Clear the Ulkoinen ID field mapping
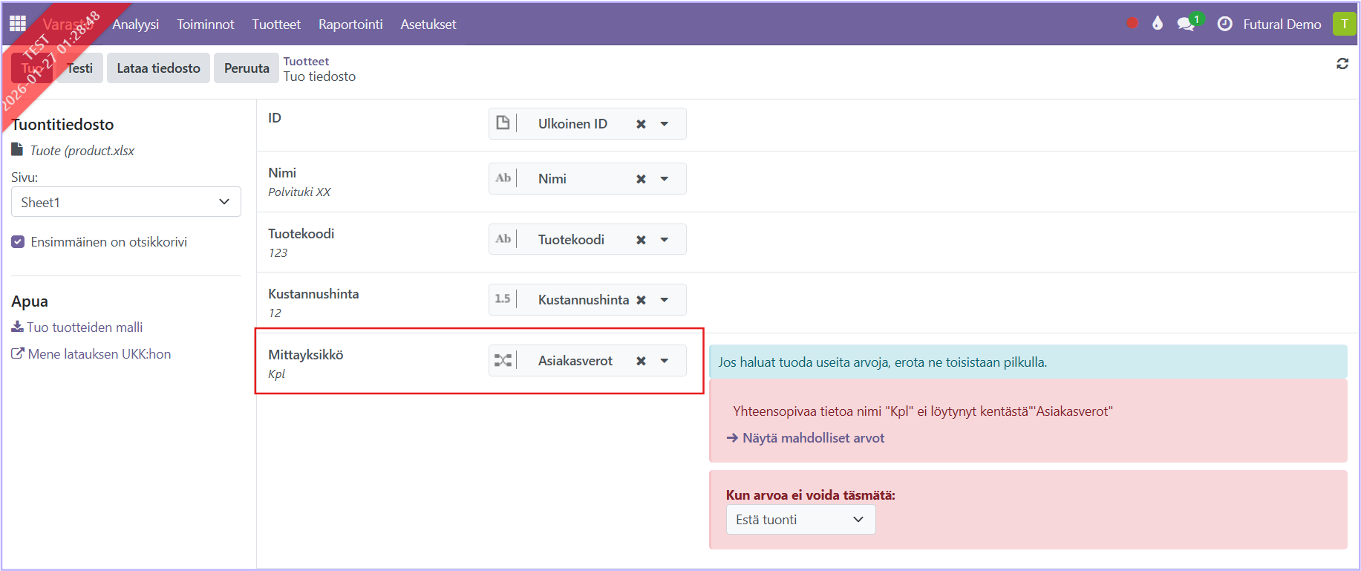Screen dimensions: 1361x571 [x=641, y=124]
